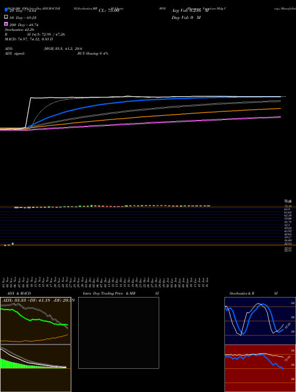Click the 'BUY Slowing @ 4%' signal text

pyautogui.click(x=93, y=53)
